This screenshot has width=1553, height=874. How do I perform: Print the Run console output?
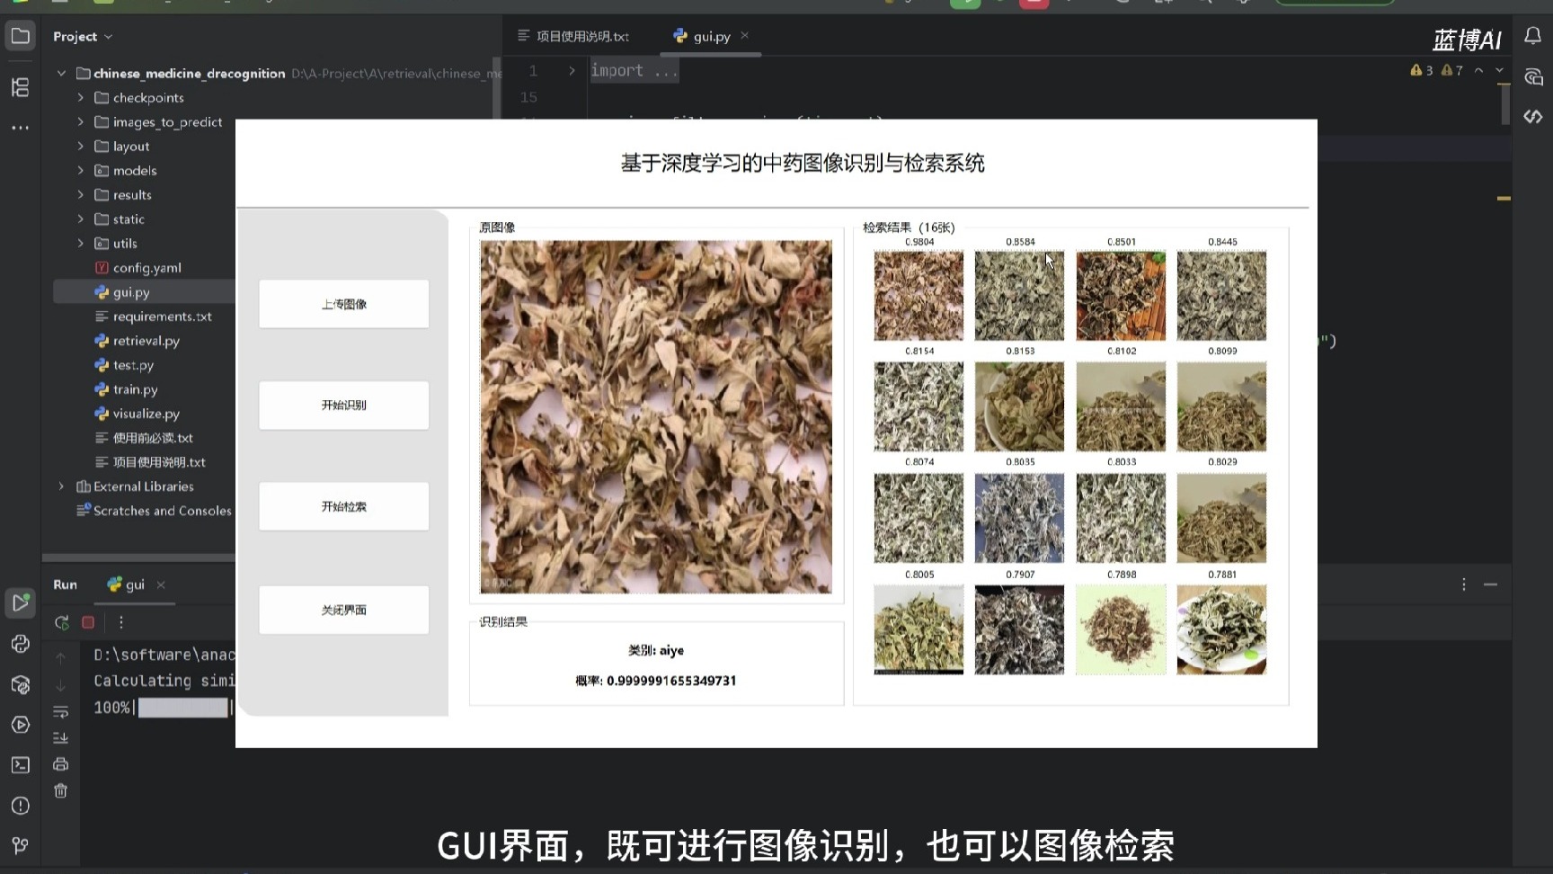[61, 764]
